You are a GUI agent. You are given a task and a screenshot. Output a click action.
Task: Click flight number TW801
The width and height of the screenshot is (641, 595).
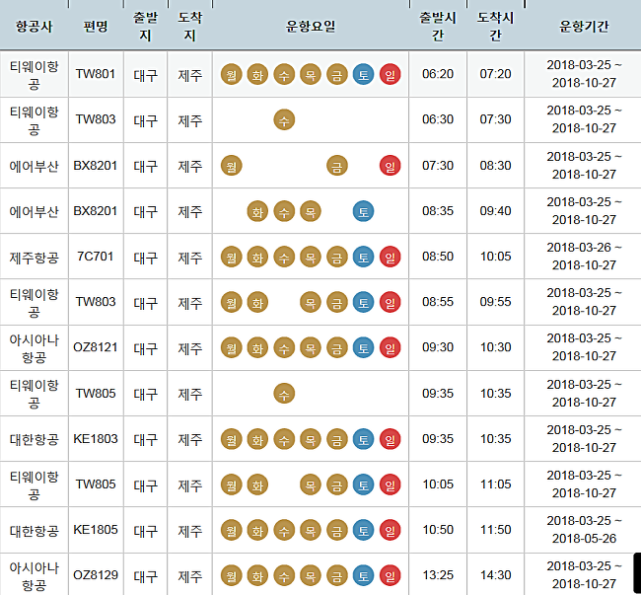coord(96,74)
